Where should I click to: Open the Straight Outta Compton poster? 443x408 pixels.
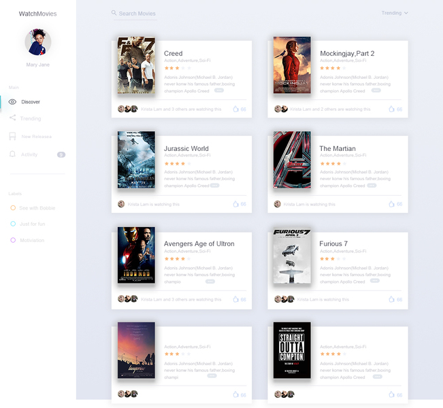tap(292, 350)
